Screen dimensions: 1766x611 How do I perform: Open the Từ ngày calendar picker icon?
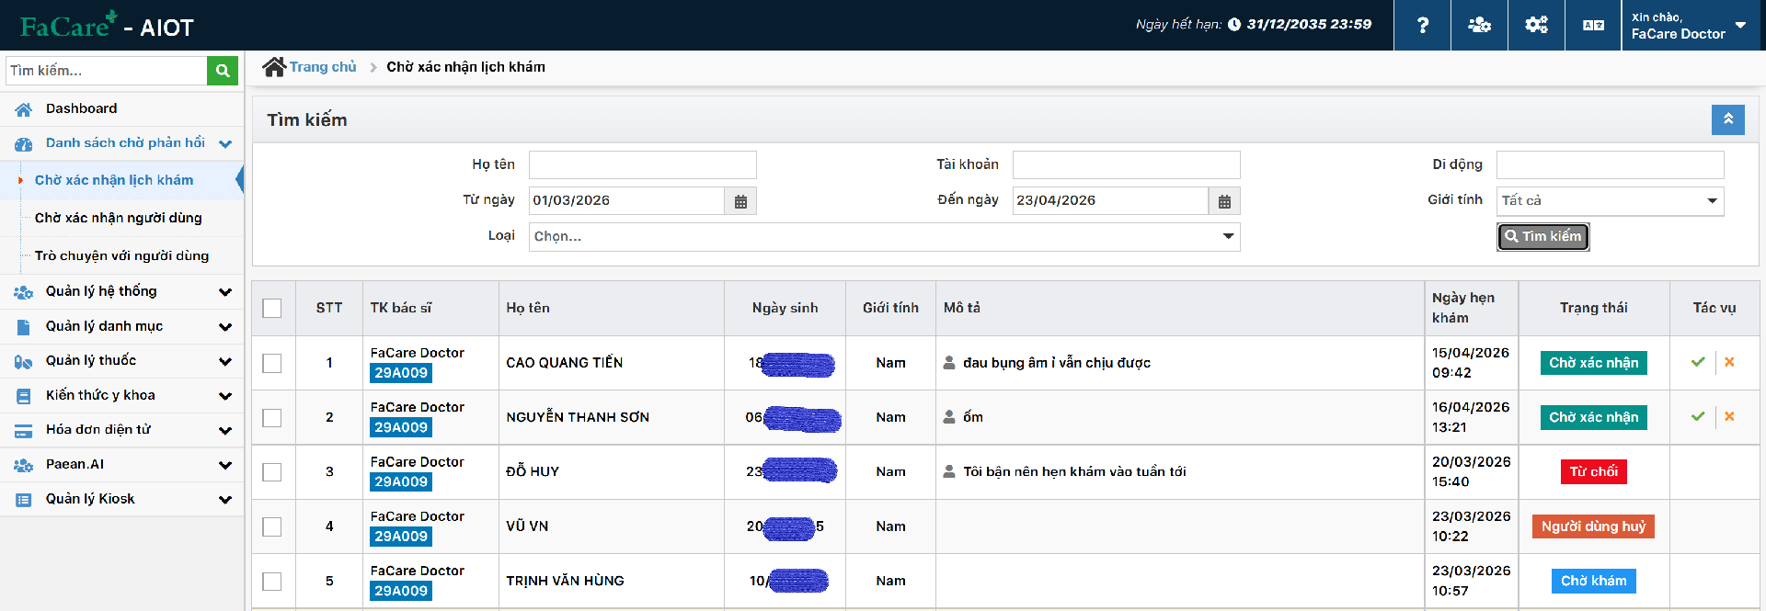pyautogui.click(x=740, y=201)
